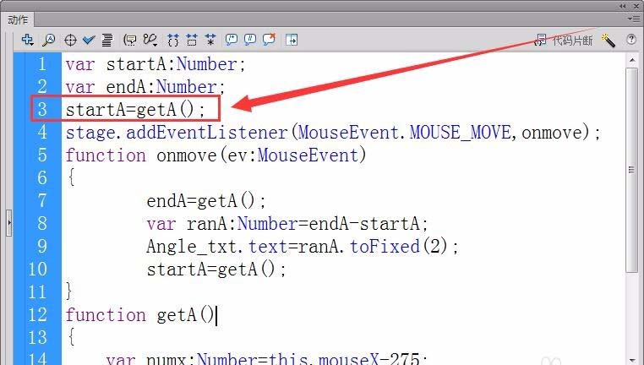Apply Auto format to the script
644x365 pixels.
click(x=107, y=40)
